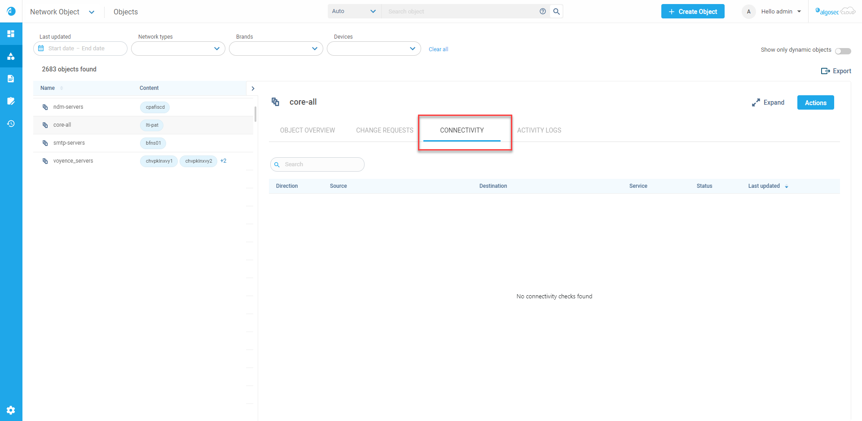This screenshot has height=421, width=862.
Task: Click the help question mark icon
Action: point(543,11)
